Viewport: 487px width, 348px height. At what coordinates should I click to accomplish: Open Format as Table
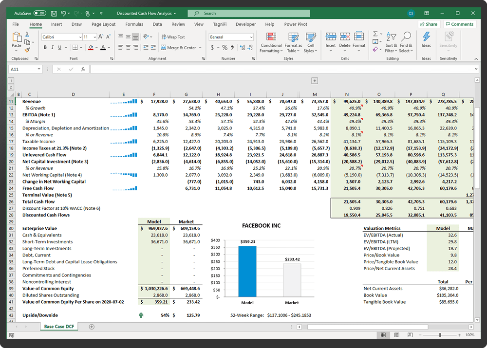(x=293, y=42)
